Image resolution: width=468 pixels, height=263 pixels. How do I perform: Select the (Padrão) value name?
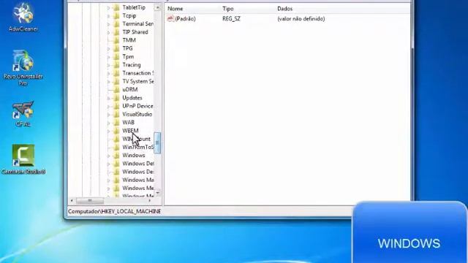(x=185, y=18)
